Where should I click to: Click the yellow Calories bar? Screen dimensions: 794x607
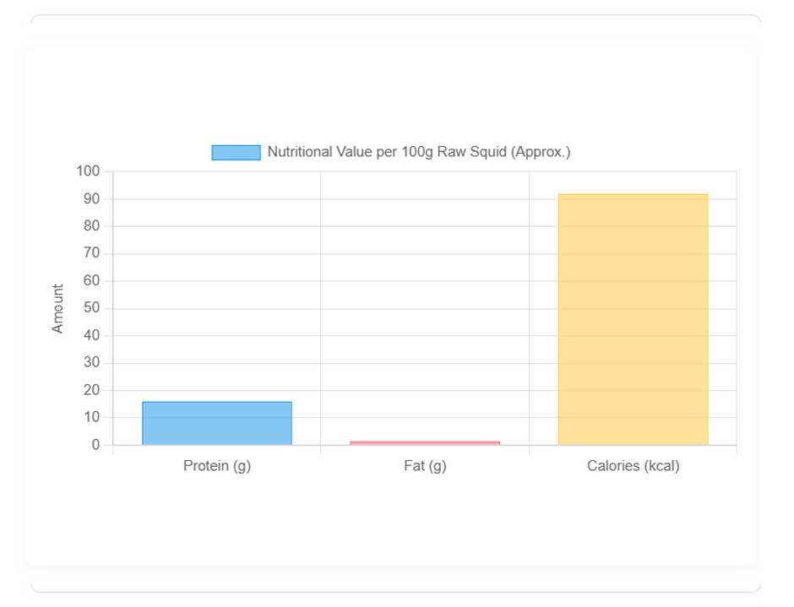coord(633,319)
